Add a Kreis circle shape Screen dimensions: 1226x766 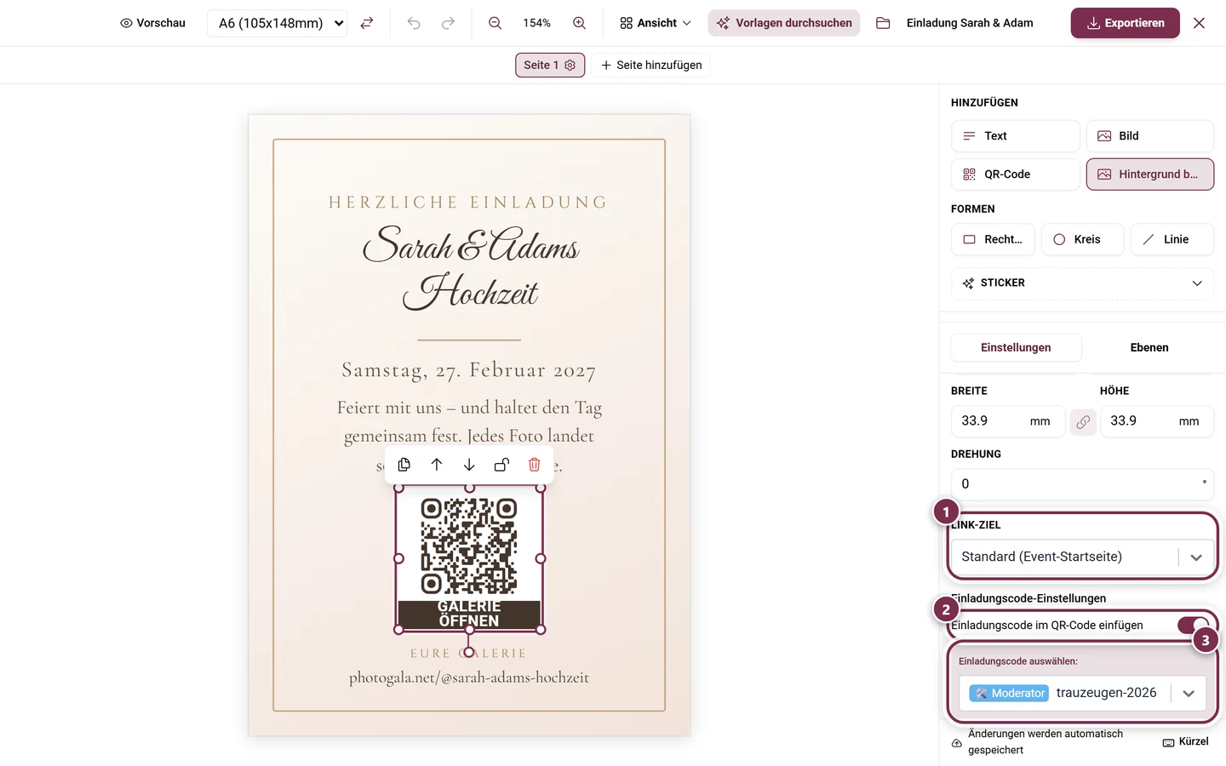point(1082,239)
